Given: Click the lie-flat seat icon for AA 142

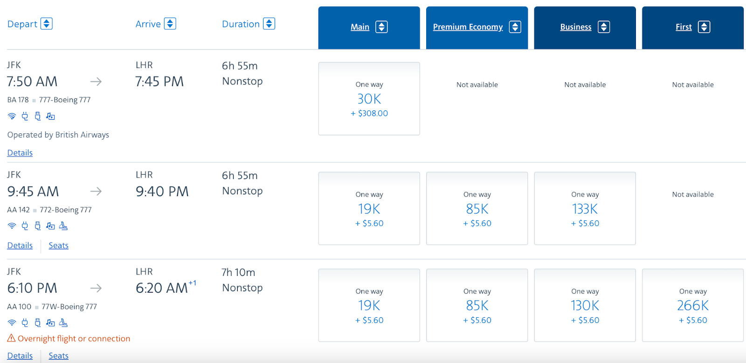Looking at the screenshot, I should pyautogui.click(x=63, y=226).
